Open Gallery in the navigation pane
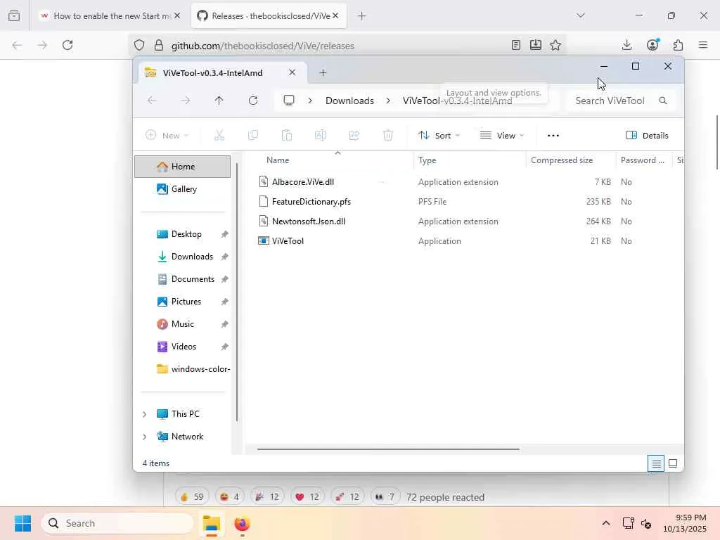720x540 pixels. 182,189
